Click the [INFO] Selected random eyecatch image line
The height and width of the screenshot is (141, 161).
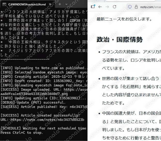tap(44, 72)
